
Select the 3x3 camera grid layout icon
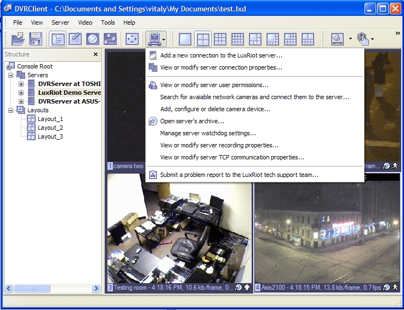[x=220, y=39]
